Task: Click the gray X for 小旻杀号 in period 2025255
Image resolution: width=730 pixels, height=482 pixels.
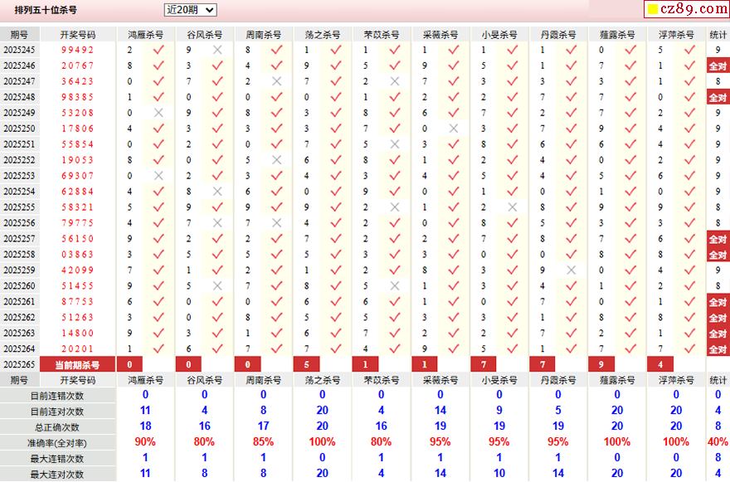Action: click(513, 207)
